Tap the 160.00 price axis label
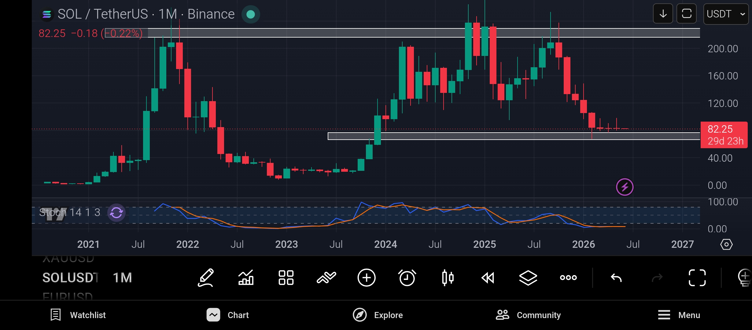The height and width of the screenshot is (330, 752). tap(723, 76)
